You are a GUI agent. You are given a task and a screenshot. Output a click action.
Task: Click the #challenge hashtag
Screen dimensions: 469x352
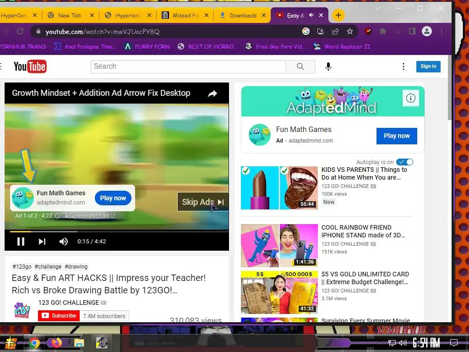(x=48, y=266)
